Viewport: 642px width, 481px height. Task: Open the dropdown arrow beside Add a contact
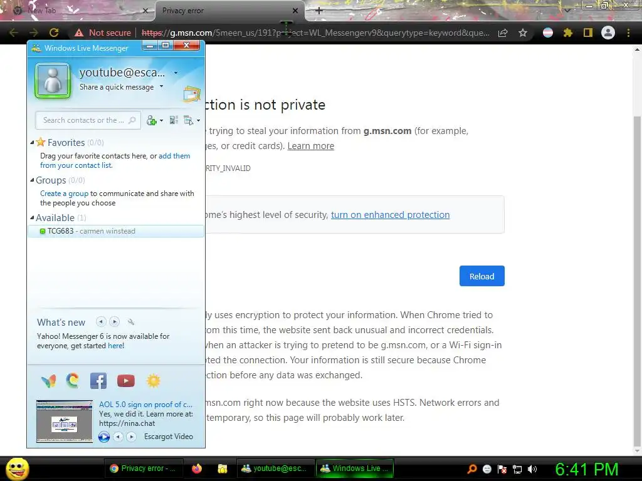[x=161, y=121]
